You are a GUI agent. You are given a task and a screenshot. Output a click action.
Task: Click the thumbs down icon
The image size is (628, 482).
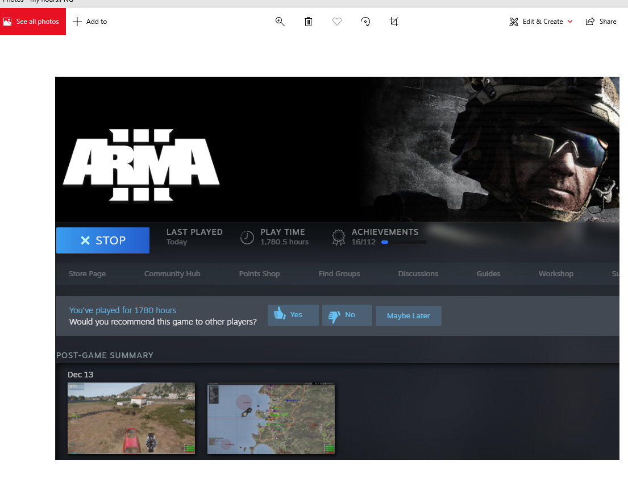(x=334, y=317)
